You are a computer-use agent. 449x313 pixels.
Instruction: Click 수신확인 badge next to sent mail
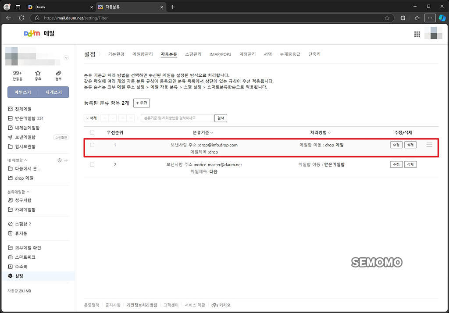pyautogui.click(x=61, y=138)
